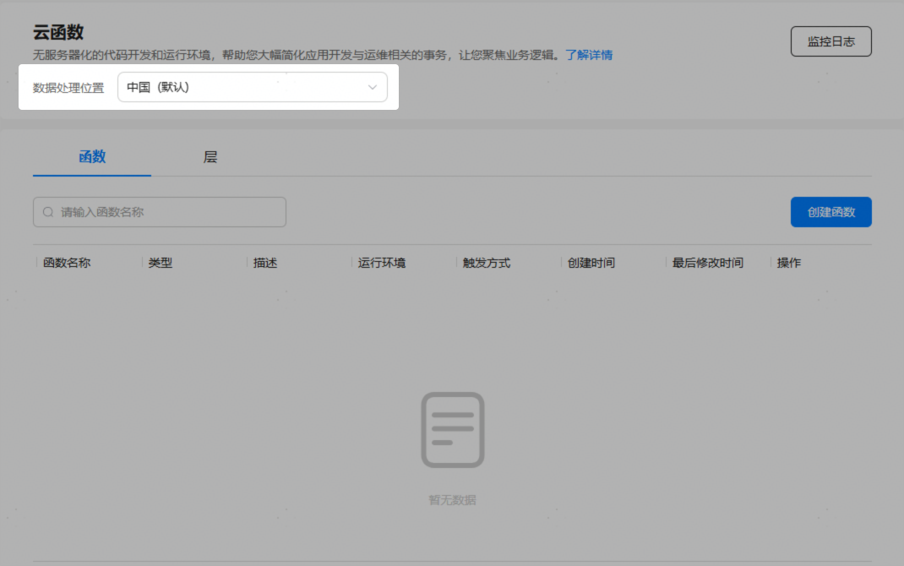Click the 运行环境 column header

click(382, 263)
